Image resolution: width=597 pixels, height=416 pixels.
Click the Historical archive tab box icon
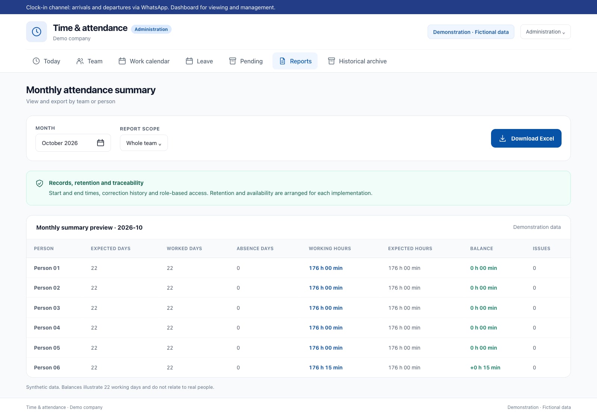tap(331, 61)
